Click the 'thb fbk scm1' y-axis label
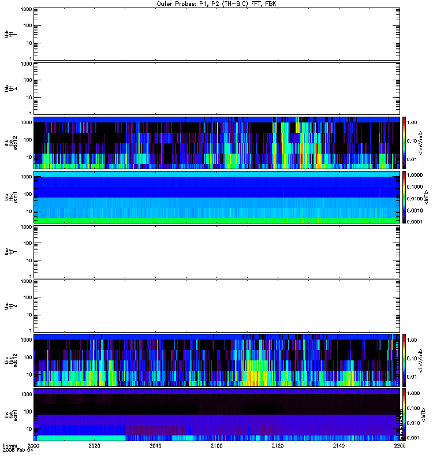This screenshot has width=433, height=462. (11, 197)
